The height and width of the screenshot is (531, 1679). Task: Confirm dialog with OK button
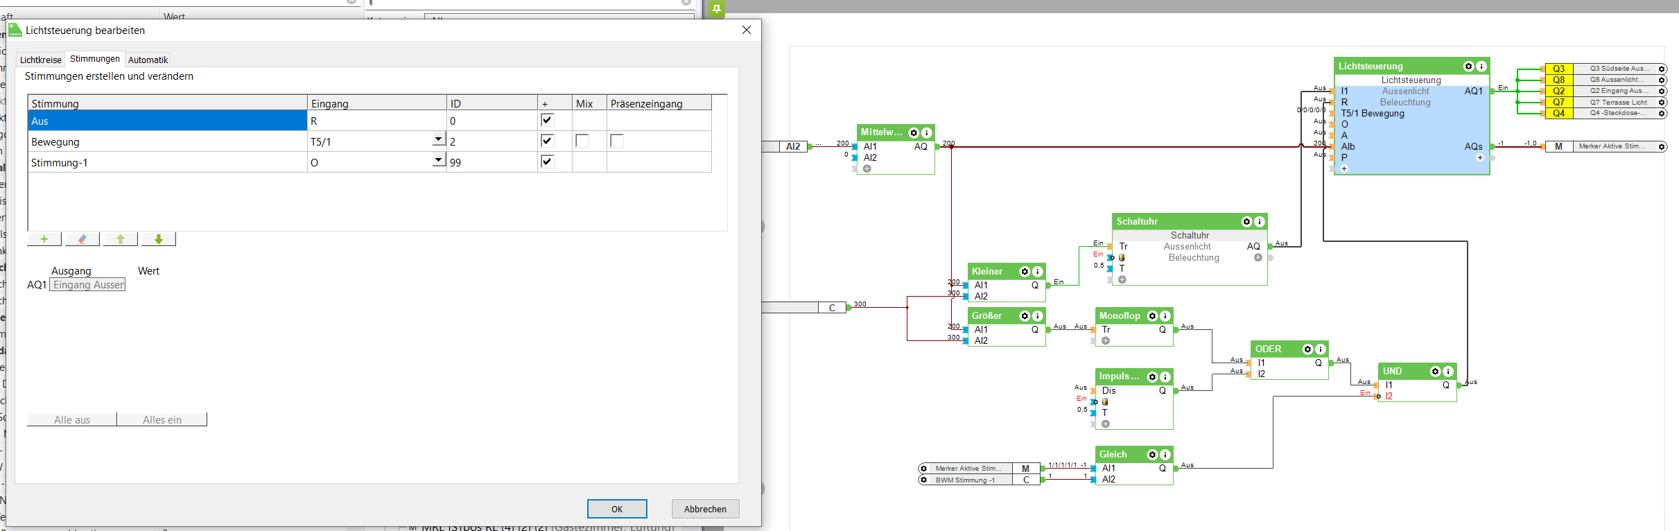(617, 509)
